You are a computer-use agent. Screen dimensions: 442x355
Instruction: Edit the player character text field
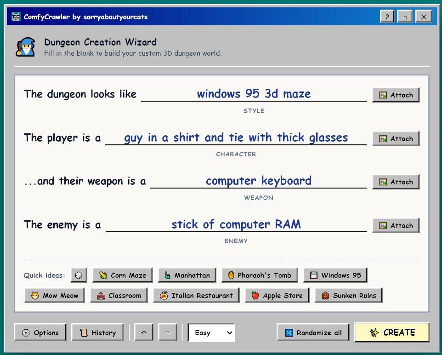tap(236, 137)
